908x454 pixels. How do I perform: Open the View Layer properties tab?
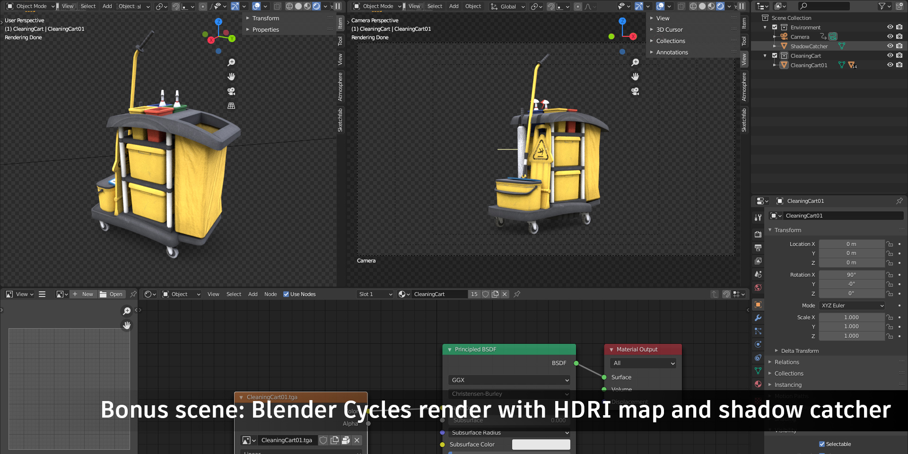tap(758, 261)
